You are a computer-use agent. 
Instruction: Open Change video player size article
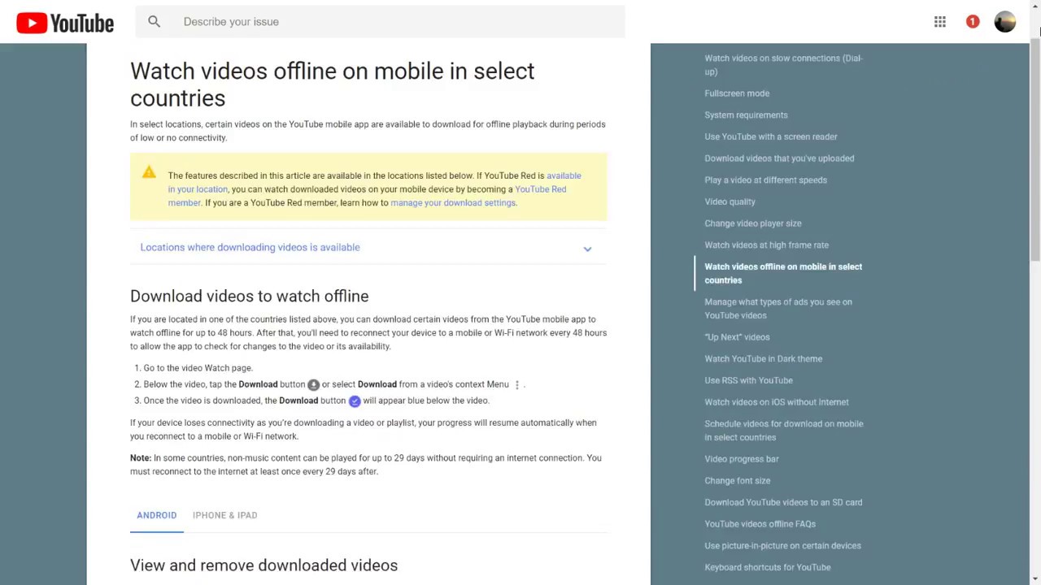click(x=752, y=223)
